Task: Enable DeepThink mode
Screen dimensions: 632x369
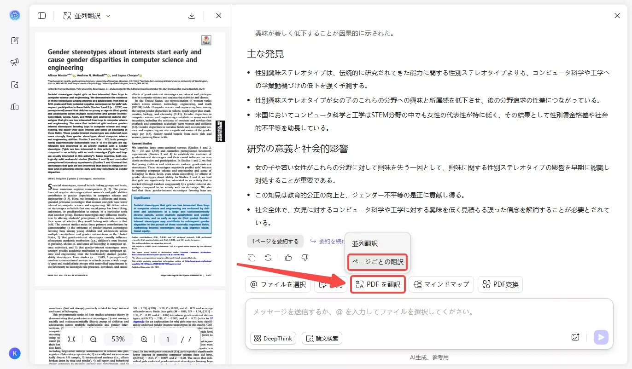Action: click(273, 338)
